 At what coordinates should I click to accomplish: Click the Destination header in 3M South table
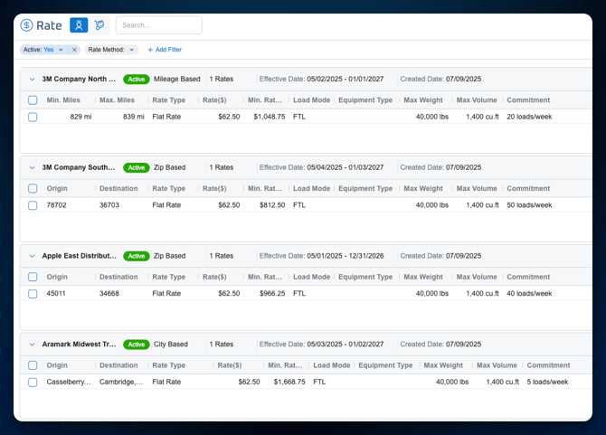[x=118, y=189]
